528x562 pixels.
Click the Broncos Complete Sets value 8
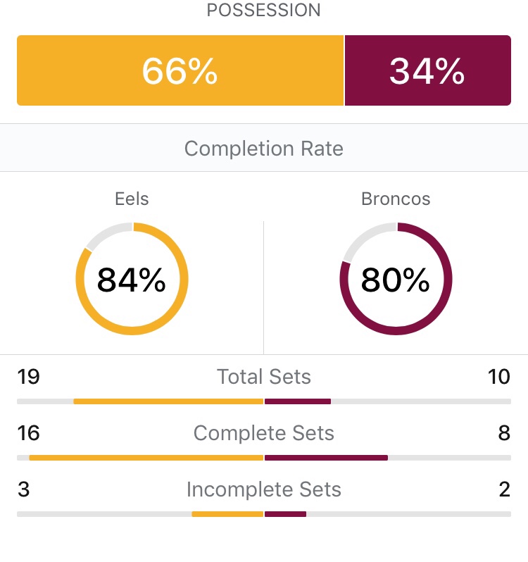point(504,433)
